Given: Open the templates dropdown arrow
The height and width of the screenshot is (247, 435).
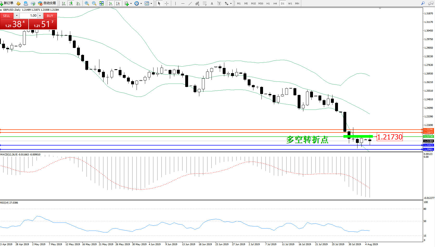Looking at the screenshot, I should 151,4.
